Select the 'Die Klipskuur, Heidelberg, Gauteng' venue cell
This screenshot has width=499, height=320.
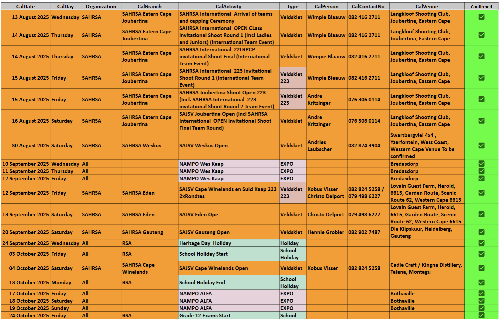pos(427,232)
